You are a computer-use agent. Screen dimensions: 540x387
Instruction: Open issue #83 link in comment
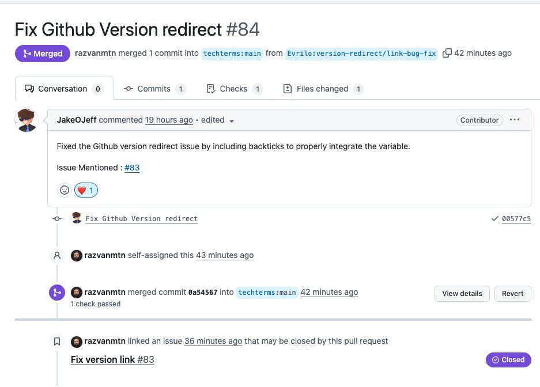[x=132, y=168]
